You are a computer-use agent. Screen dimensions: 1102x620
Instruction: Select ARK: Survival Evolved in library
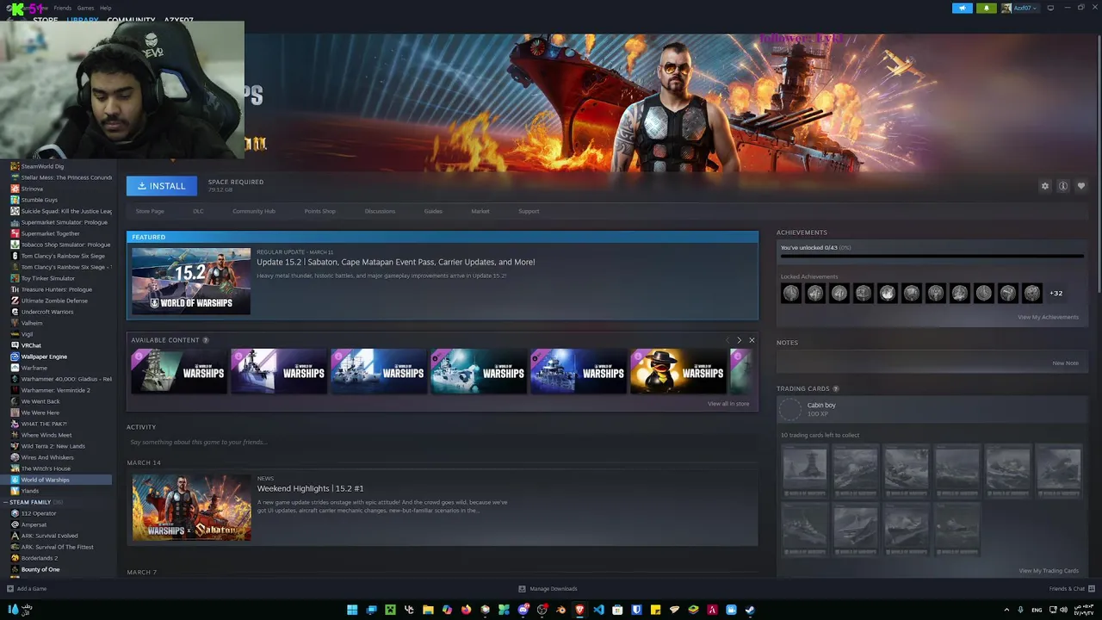pyautogui.click(x=49, y=536)
